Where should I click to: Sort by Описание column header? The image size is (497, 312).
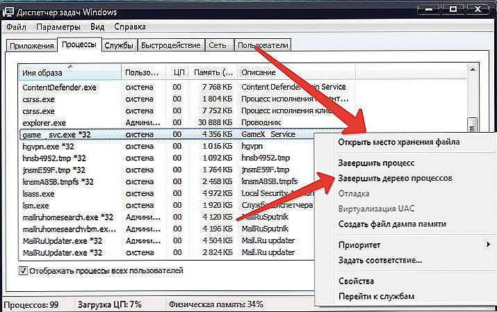point(296,72)
